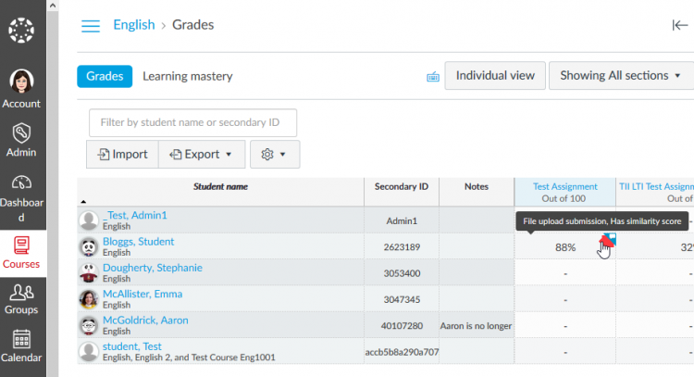Click the Import button
Viewport: 694px width, 377px height.
[x=122, y=155]
